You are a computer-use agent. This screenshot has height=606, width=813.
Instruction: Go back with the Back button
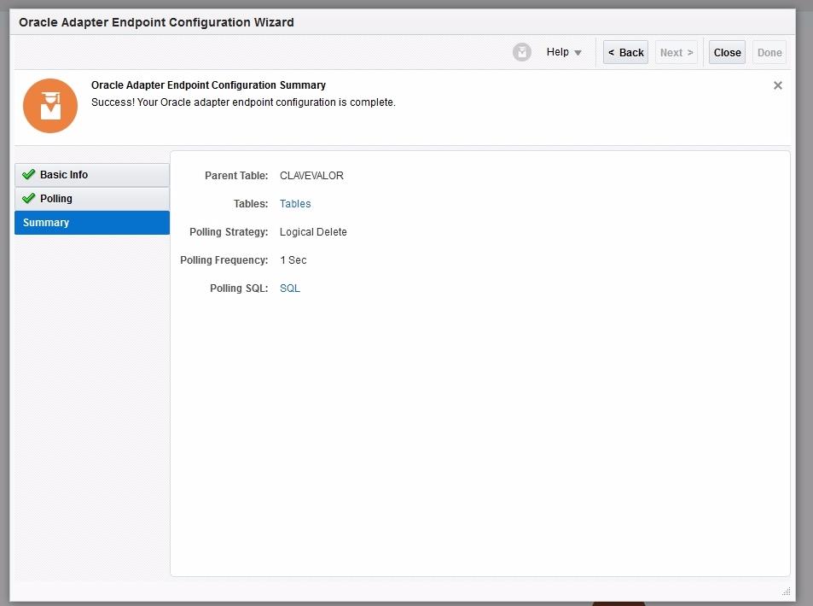point(625,52)
